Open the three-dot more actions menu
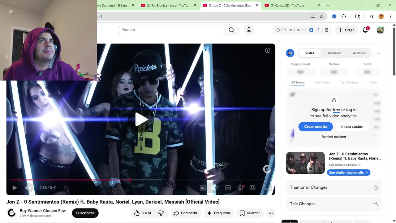This screenshot has height=223, width=396. click(271, 213)
